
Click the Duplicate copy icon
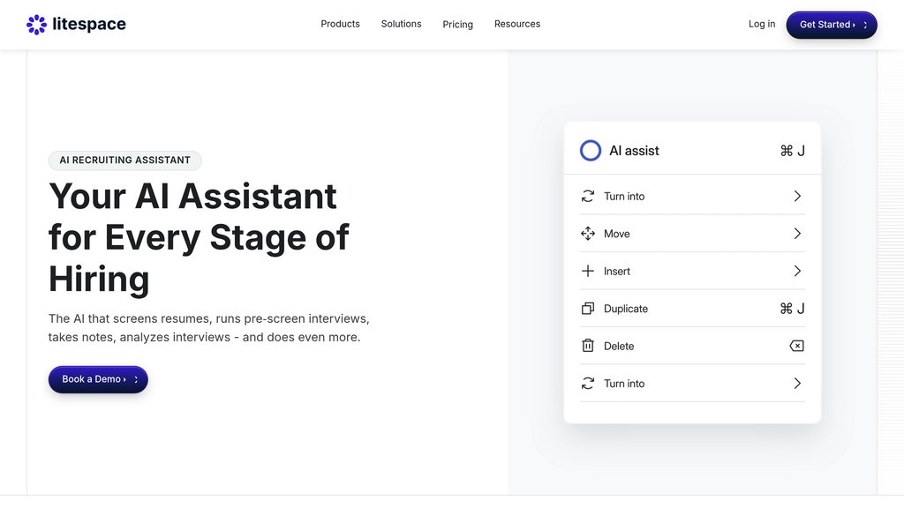[588, 309]
